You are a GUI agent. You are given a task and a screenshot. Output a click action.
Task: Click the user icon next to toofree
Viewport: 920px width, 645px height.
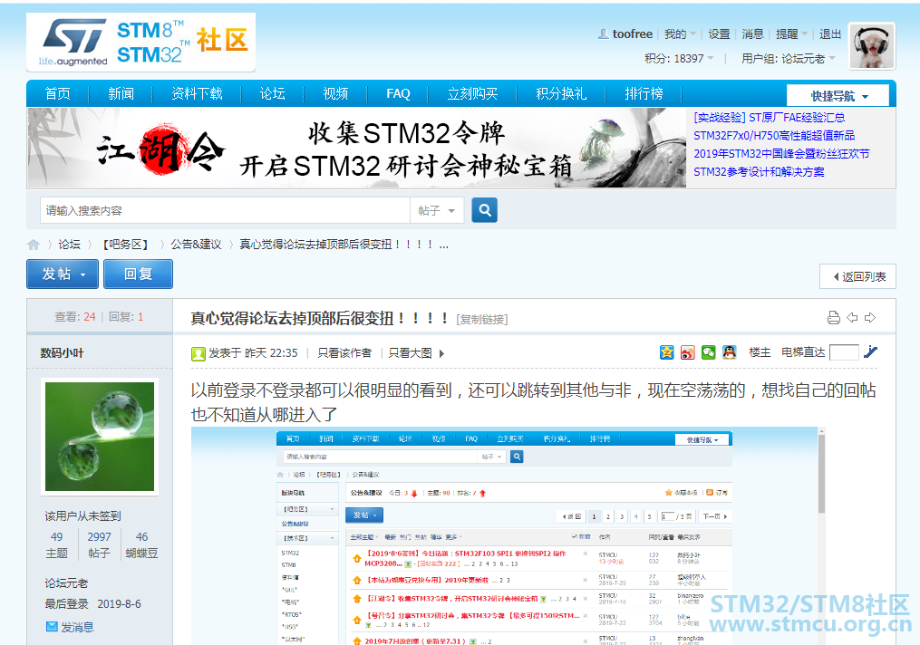603,34
